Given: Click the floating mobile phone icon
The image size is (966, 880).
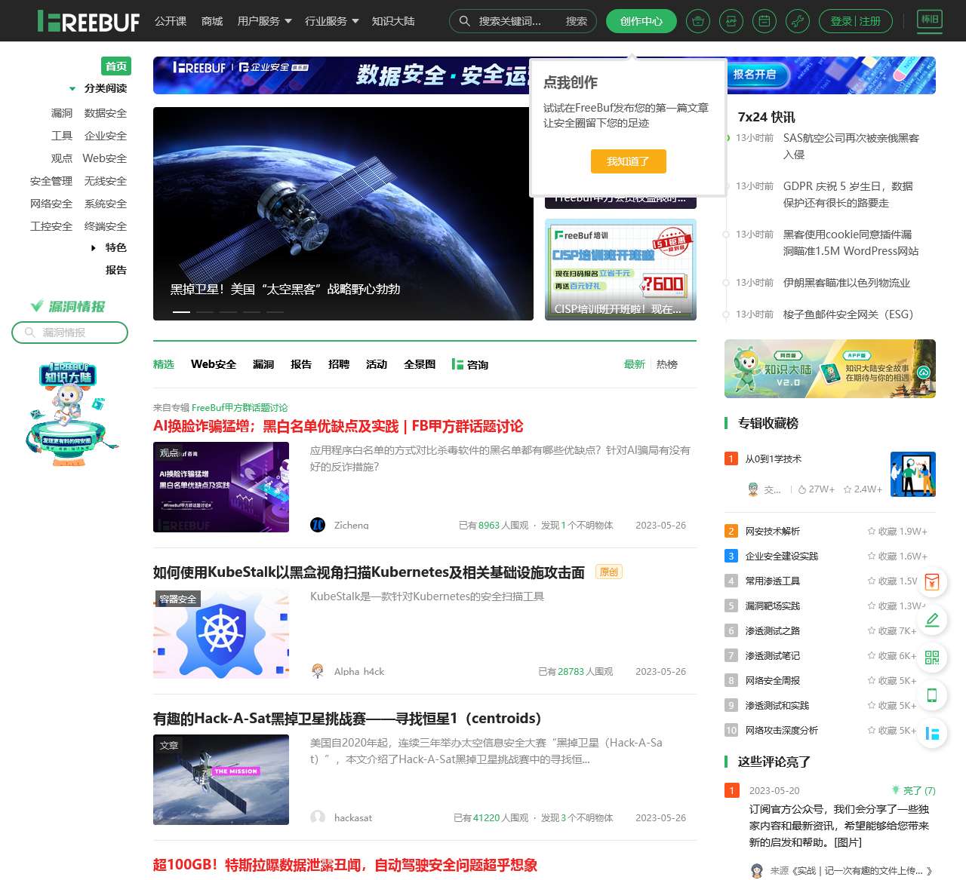Looking at the screenshot, I should [932, 695].
